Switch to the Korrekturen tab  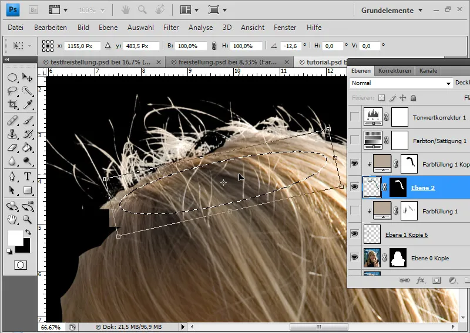coord(394,70)
